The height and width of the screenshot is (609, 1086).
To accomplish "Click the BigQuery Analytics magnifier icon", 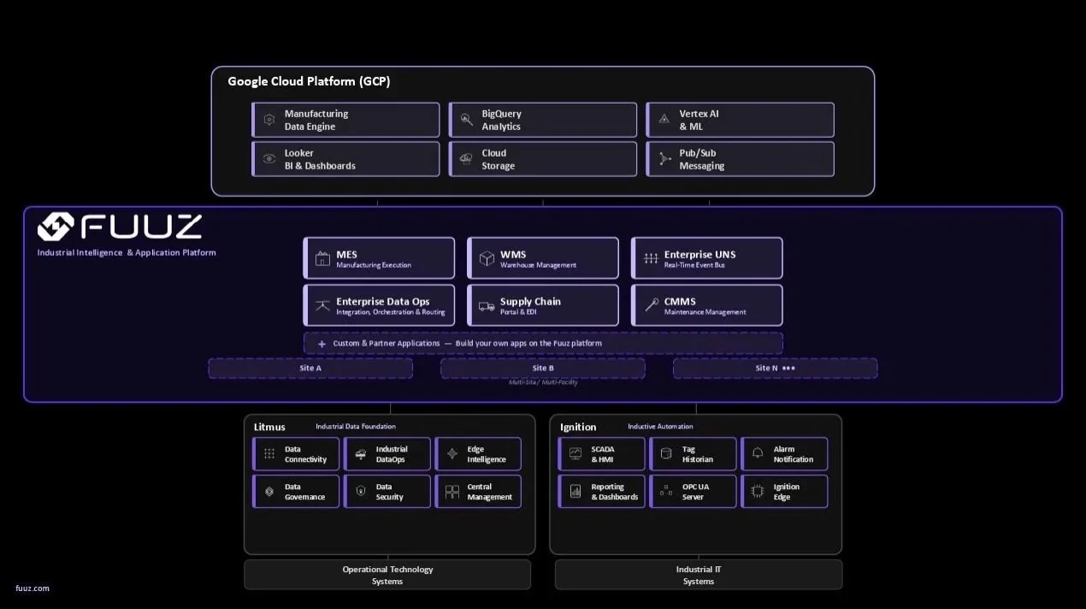I will [466, 119].
